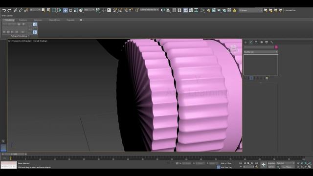Open the Motion panel tab
This screenshot has height=176, width=313.
(261, 42)
